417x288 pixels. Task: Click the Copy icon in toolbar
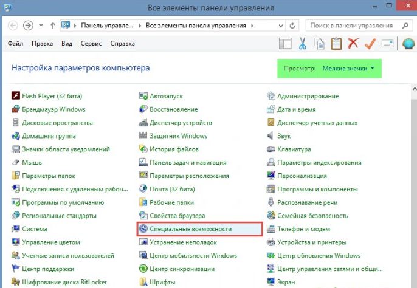[319, 44]
